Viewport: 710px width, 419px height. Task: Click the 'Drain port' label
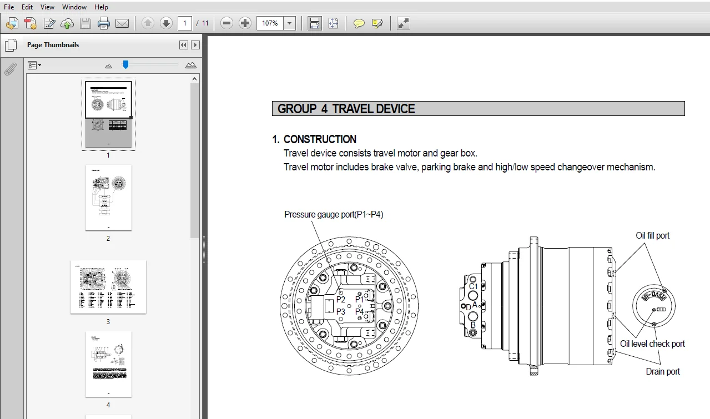point(663,371)
